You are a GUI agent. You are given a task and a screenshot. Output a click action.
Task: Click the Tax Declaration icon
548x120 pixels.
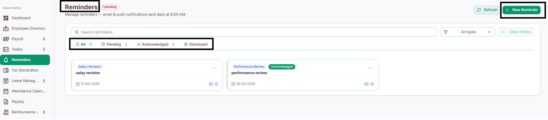pyautogui.click(x=6, y=70)
